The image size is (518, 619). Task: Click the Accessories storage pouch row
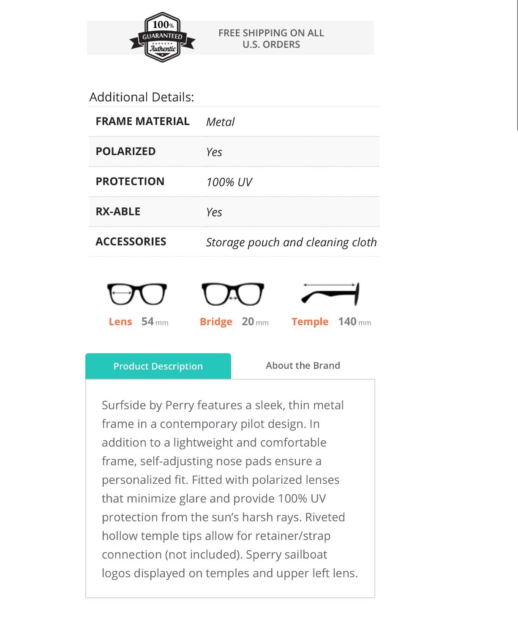[234, 242]
